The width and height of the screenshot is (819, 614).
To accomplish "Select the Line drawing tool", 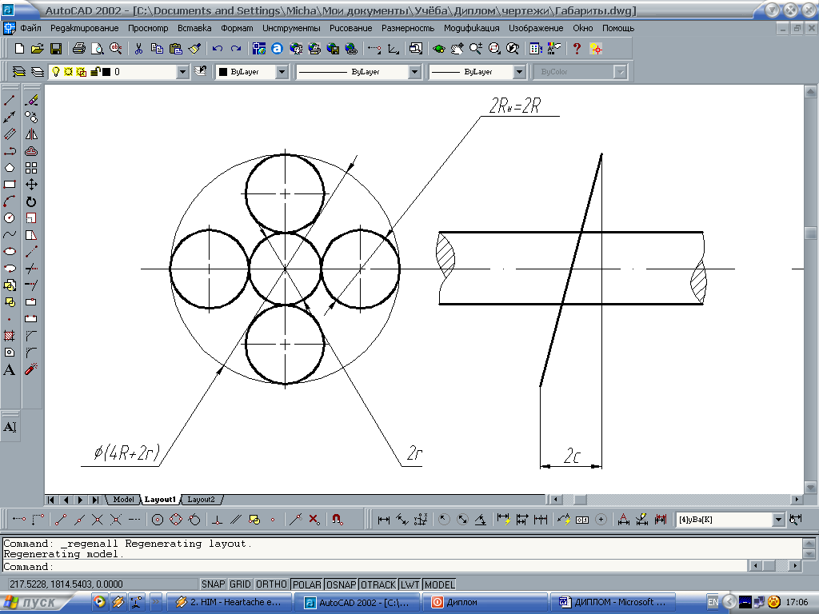I will 10,101.
